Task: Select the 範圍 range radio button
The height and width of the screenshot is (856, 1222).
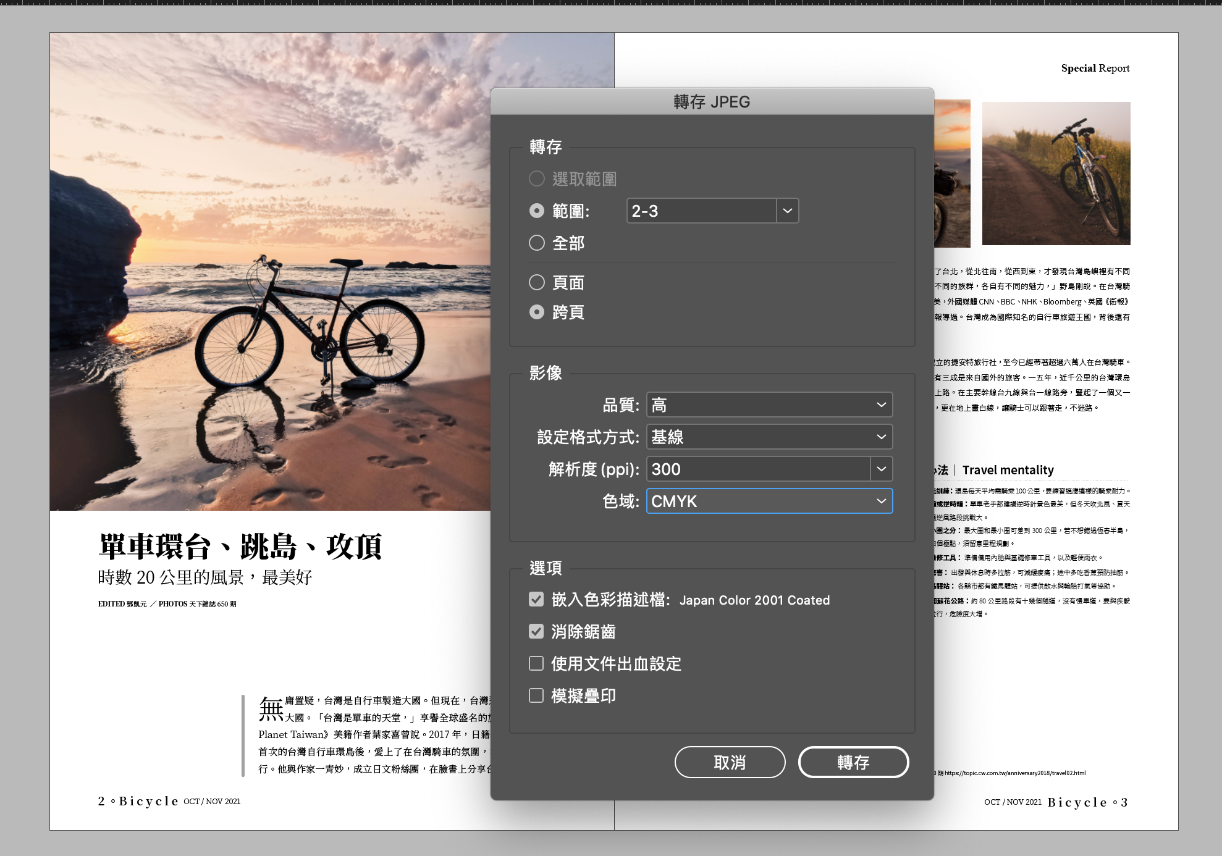Action: 537,211
